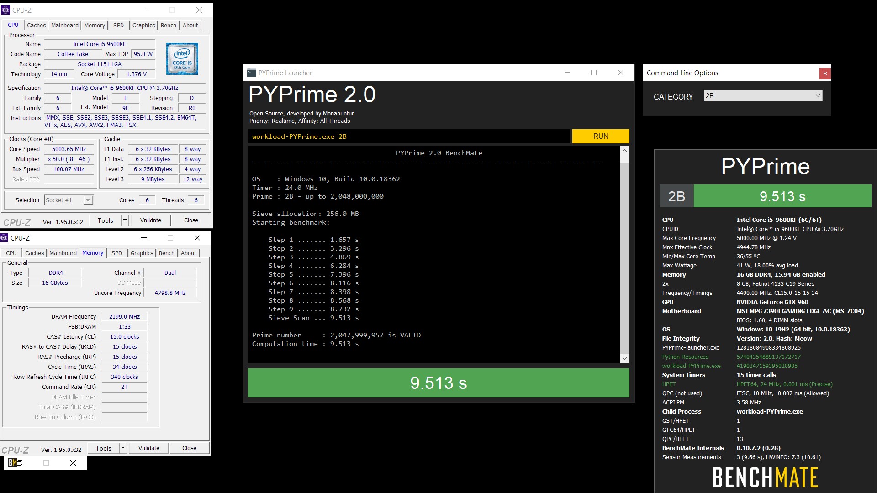The image size is (877, 493).
Task: Close the Command Line Options panel
Action: (825, 73)
